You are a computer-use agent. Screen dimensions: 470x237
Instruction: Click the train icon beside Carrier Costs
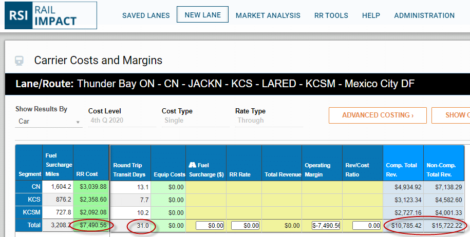tap(20, 61)
